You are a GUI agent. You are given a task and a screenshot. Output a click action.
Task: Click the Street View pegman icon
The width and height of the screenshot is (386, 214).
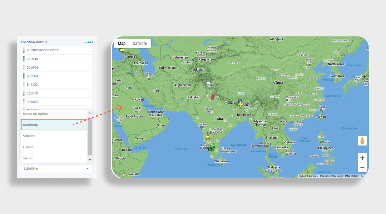coord(362,141)
